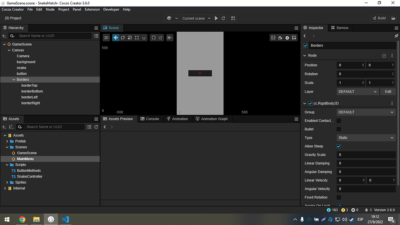
Task: Open the Type Static dropdown
Action: pos(366,138)
